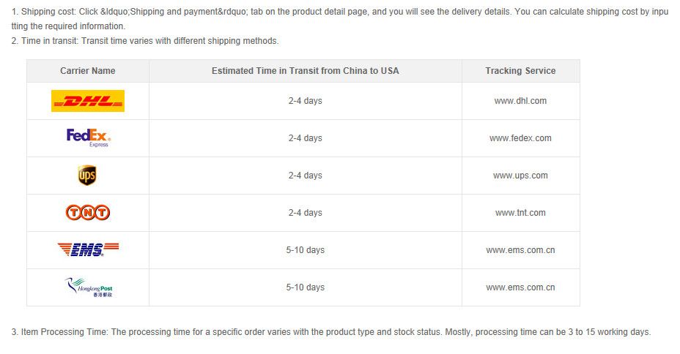Click the UPS shield logo
The image size is (680, 354).
pyautogui.click(x=87, y=176)
